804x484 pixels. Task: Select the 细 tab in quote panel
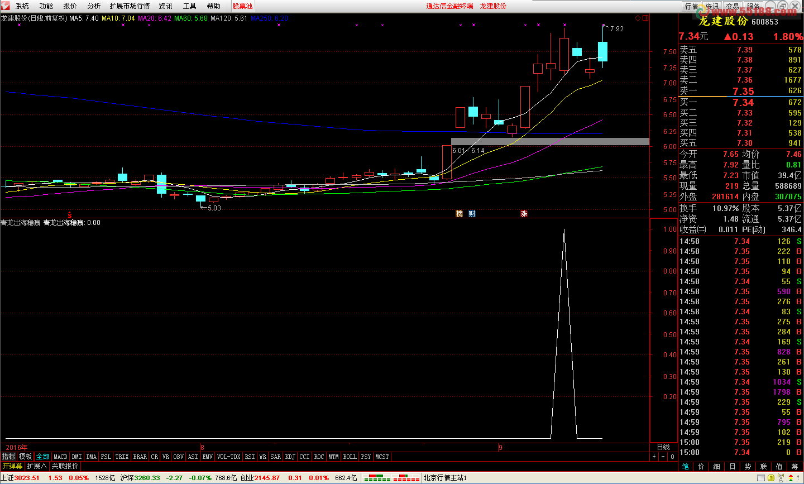(x=717, y=466)
